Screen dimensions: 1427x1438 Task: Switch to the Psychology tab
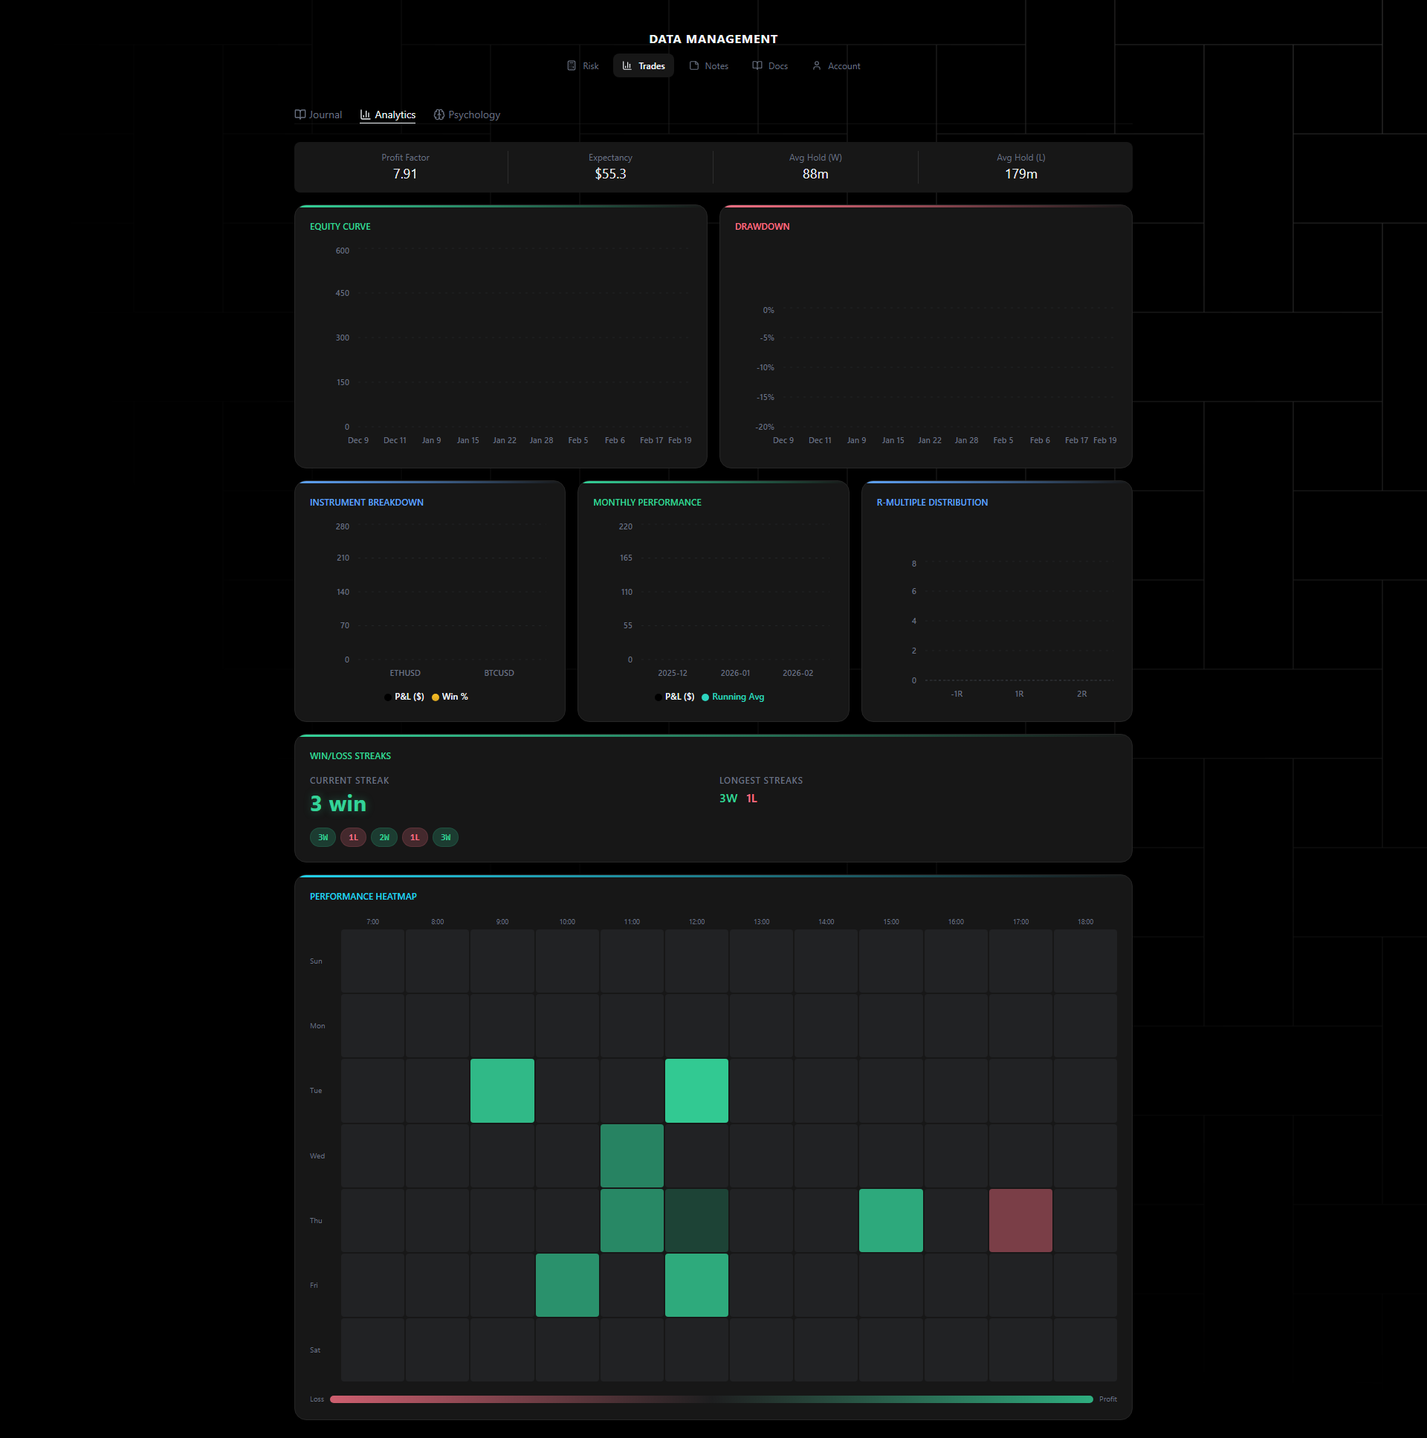473,115
